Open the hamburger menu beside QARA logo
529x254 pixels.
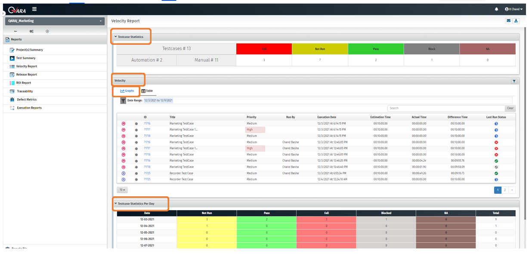tap(34, 9)
